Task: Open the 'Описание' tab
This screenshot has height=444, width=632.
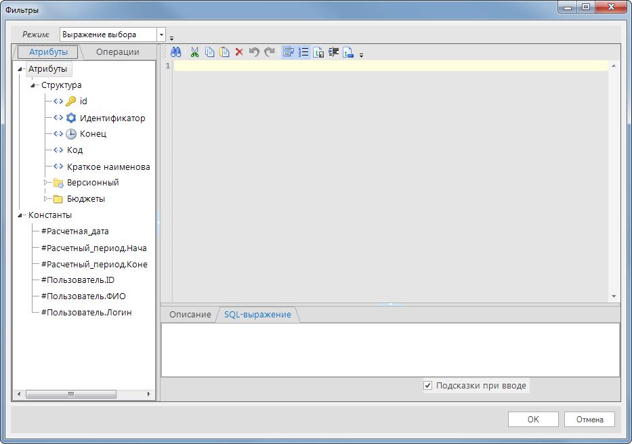Action: pos(190,315)
